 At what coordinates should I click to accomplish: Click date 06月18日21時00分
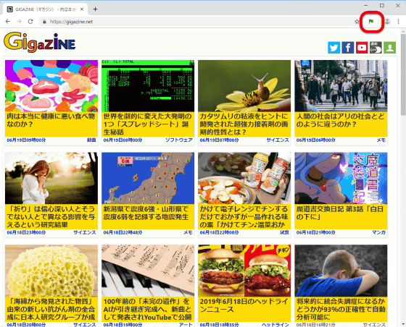pyautogui.click(x=315, y=232)
